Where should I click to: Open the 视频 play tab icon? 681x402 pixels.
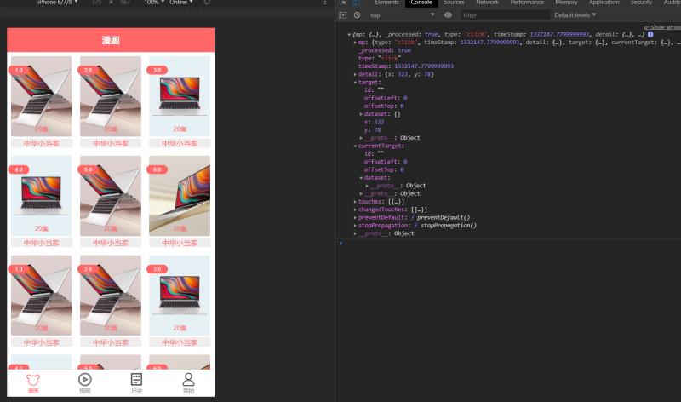84,379
